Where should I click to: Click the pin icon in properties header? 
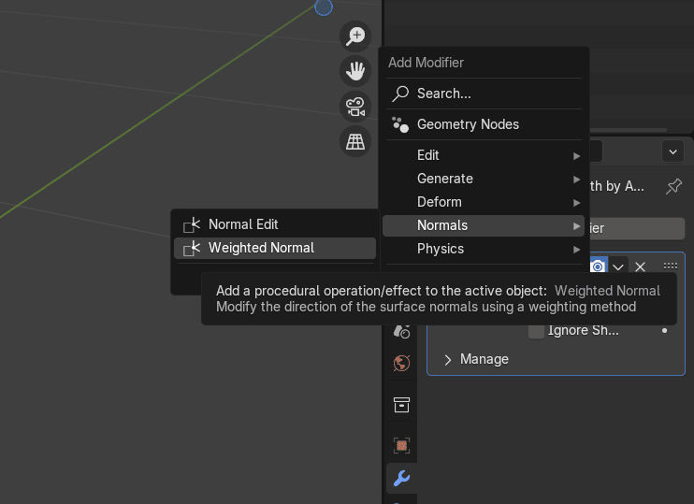pos(673,186)
